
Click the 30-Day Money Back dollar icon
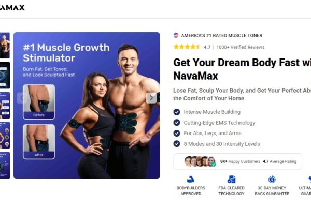coord(272,179)
